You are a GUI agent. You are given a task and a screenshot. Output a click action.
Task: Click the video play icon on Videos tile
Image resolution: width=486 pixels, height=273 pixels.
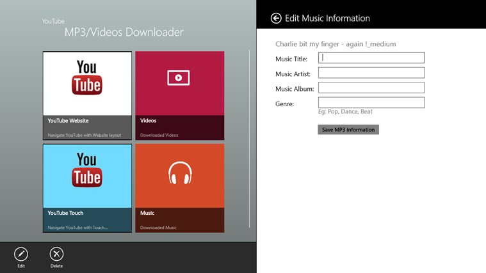[178, 78]
